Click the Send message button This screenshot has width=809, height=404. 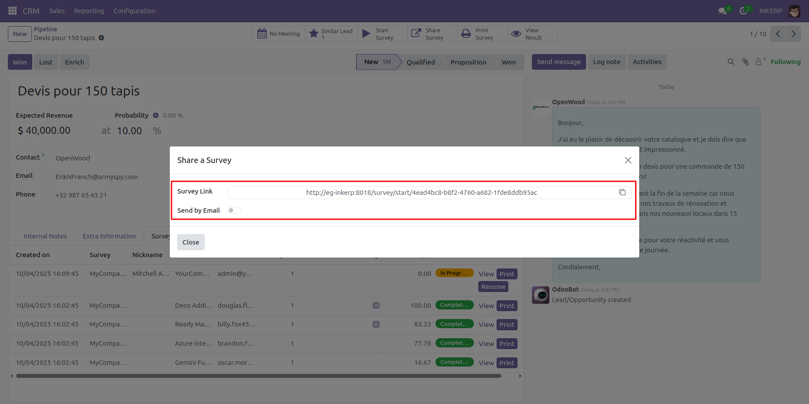point(559,62)
